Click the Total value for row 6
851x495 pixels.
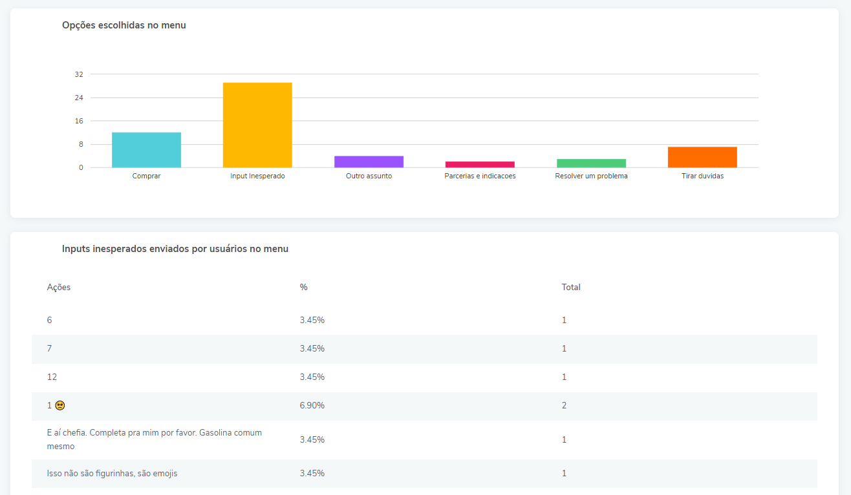coord(564,320)
